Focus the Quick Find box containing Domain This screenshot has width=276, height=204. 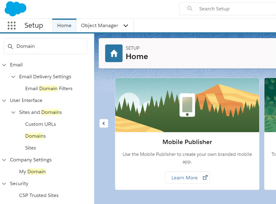point(49,46)
